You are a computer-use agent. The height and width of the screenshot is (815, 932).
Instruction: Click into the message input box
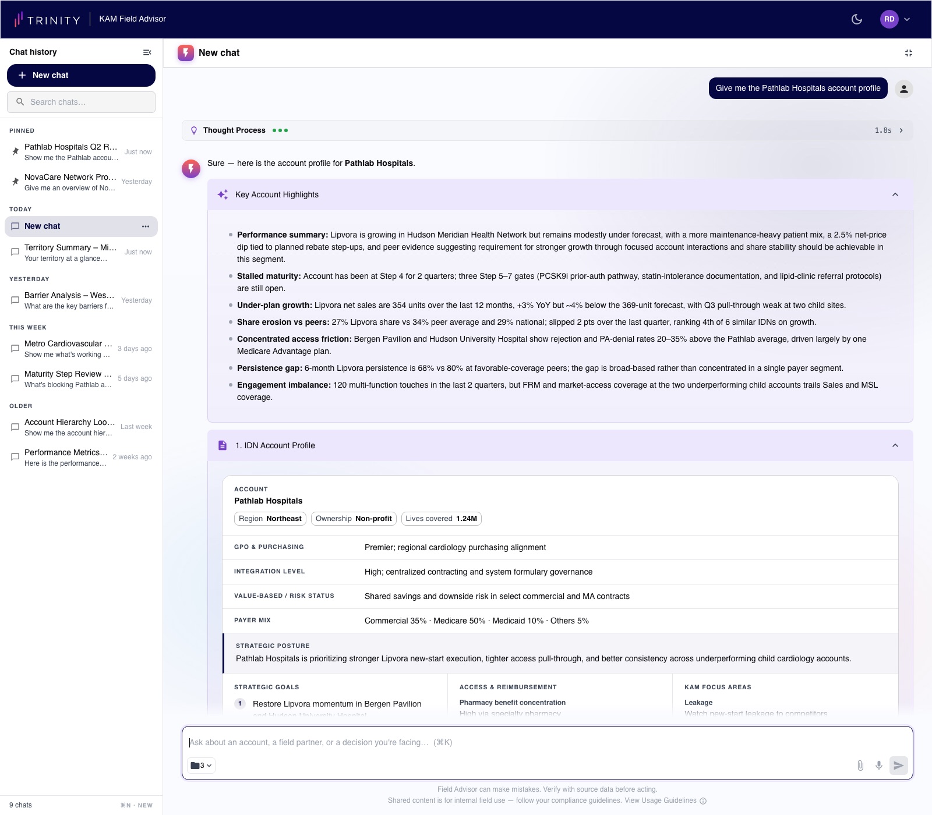[x=547, y=742]
